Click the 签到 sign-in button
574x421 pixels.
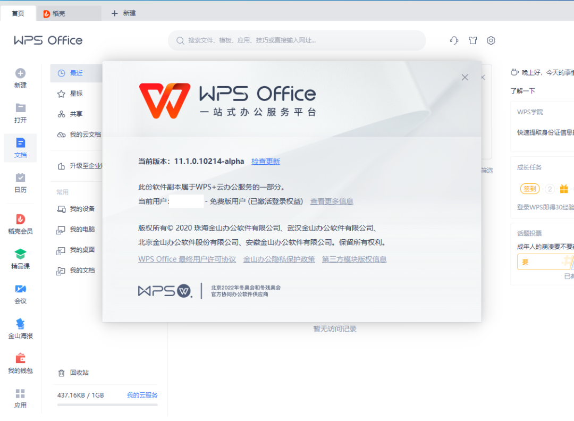point(530,189)
